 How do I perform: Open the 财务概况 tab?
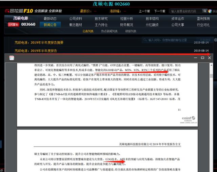coord(126,25)
